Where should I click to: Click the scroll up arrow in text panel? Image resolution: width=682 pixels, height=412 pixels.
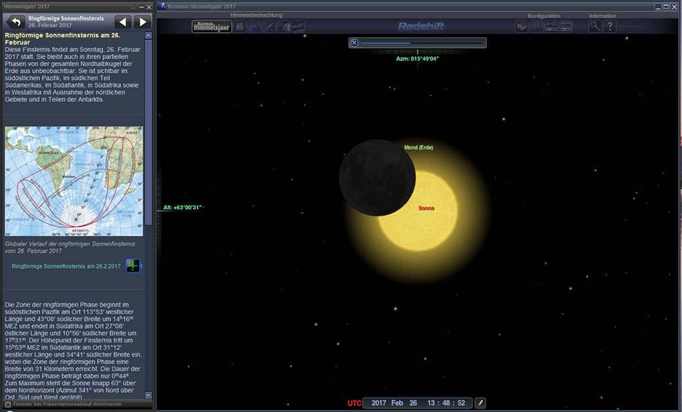pyautogui.click(x=149, y=35)
